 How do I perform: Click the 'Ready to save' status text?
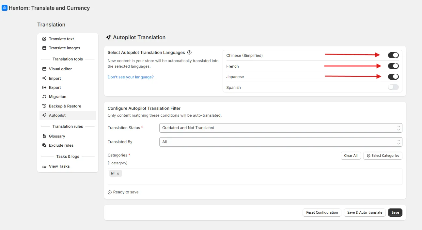126,192
